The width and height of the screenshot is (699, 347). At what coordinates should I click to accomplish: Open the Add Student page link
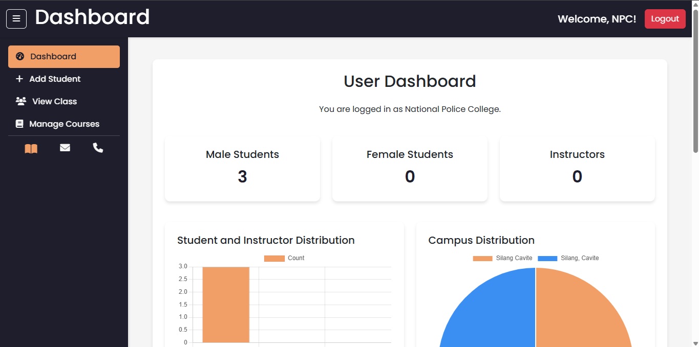56,79
